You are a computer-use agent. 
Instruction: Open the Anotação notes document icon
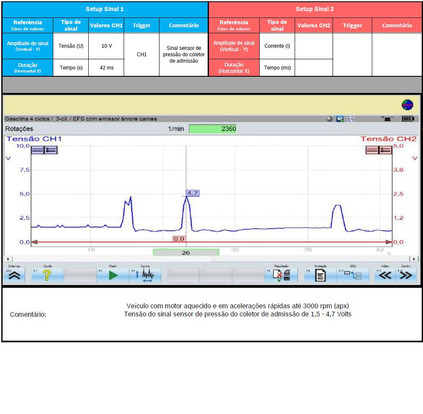click(320, 275)
